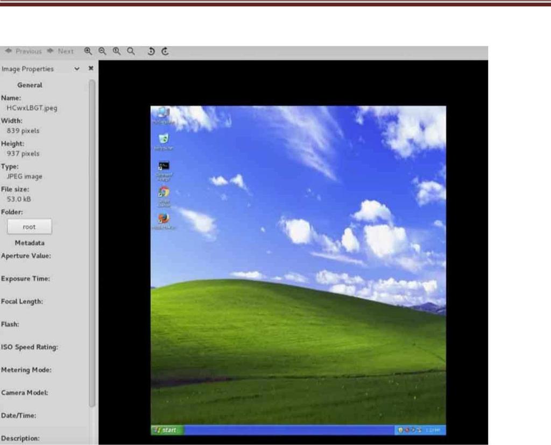The height and width of the screenshot is (445, 551).
Task: Open the Image Properties sidebar dropdown
Action: tap(76, 69)
